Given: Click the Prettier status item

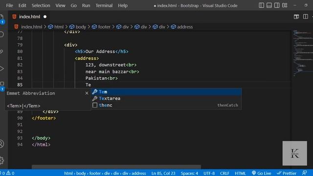Looking at the screenshot, I should [x=287, y=173].
